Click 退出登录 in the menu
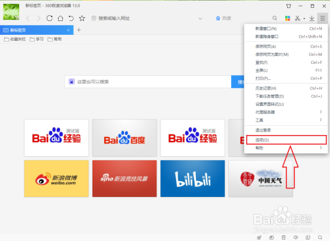 point(286,130)
